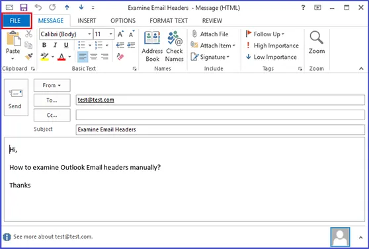
Task: Open numbering style dropdown arrow
Action: coord(107,45)
